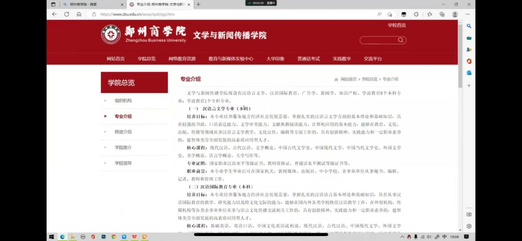The image size is (522, 241).
Task: Open the browser favorites star icon
Action: 429,14
